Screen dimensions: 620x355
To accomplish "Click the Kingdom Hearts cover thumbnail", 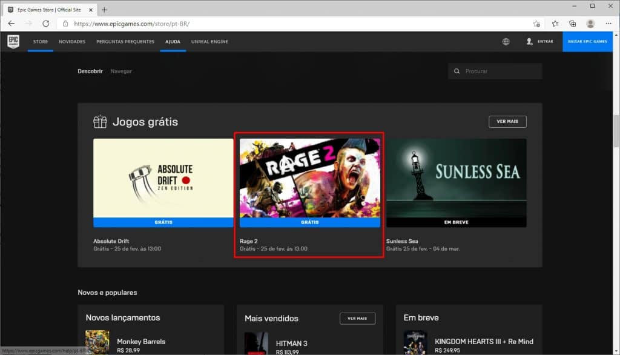I will coord(415,342).
